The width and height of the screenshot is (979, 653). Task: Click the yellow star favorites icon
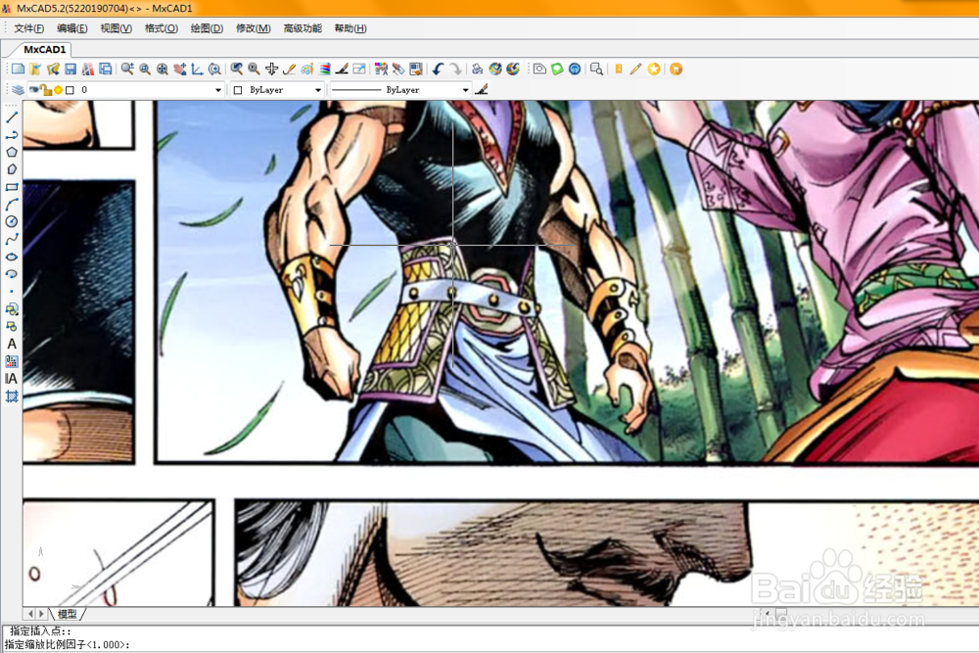tap(654, 70)
